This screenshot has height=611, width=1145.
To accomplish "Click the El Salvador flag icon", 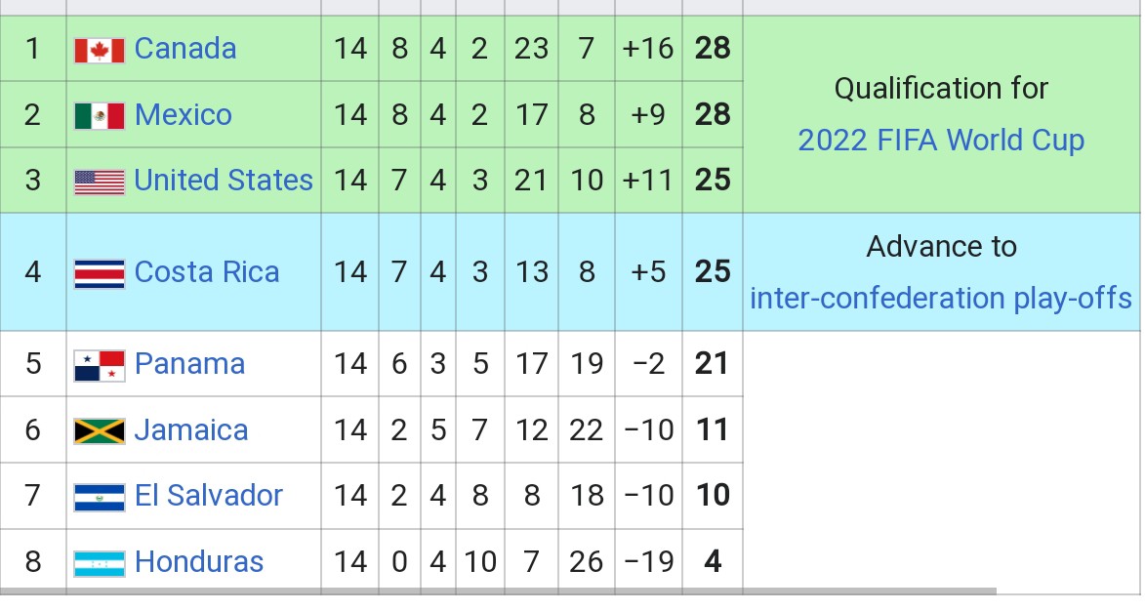I will (x=100, y=497).
